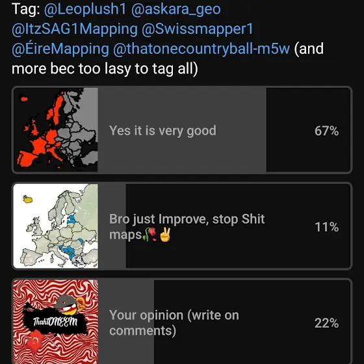Open the @askara_geo channel mention
364x364 pixels.
click(176, 9)
